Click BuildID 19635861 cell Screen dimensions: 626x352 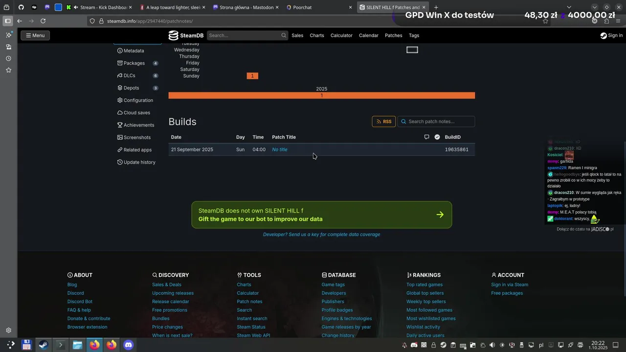coord(457,150)
